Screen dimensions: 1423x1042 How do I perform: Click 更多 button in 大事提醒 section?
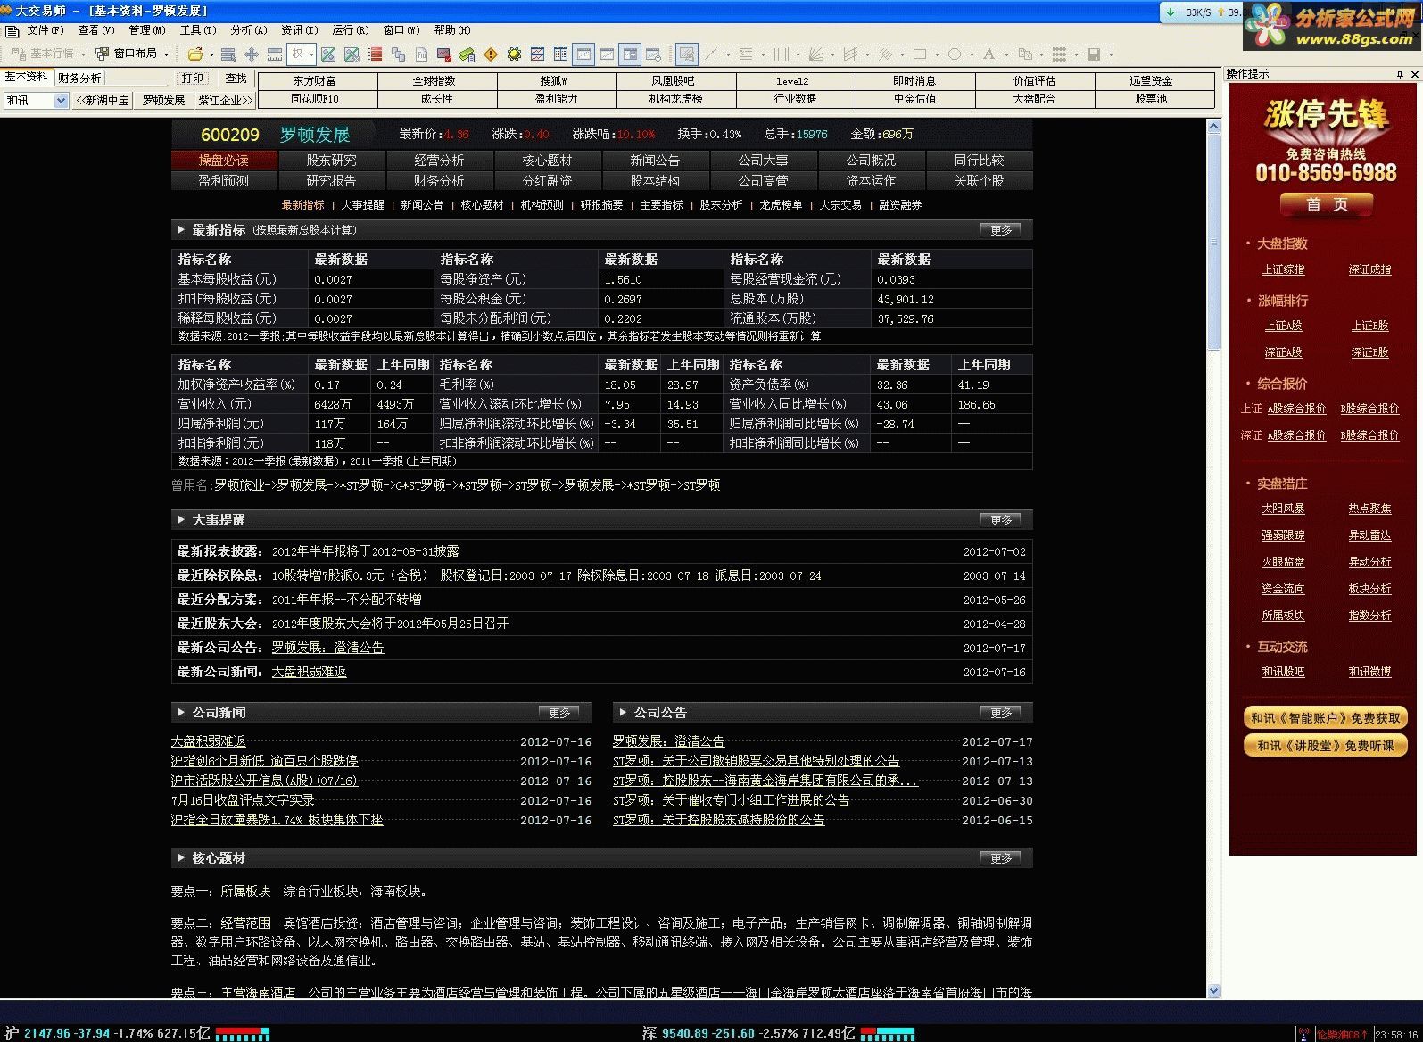pos(1001,519)
